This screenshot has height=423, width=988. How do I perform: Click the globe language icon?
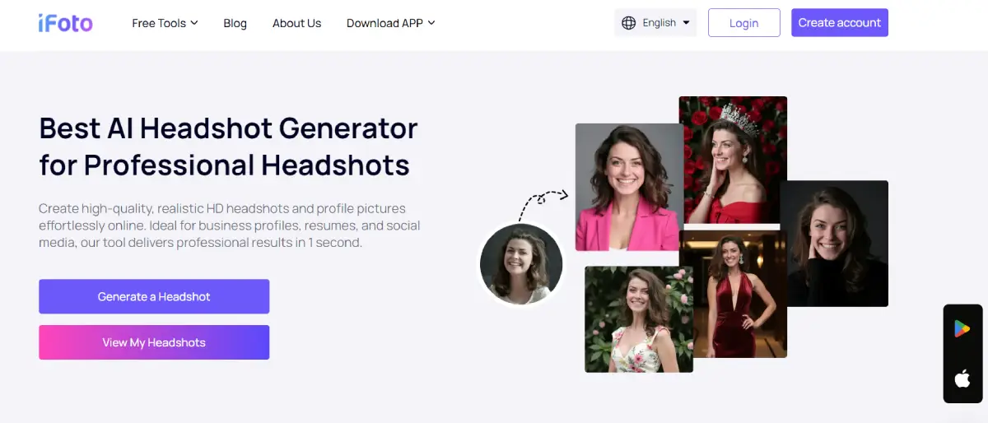tap(628, 23)
